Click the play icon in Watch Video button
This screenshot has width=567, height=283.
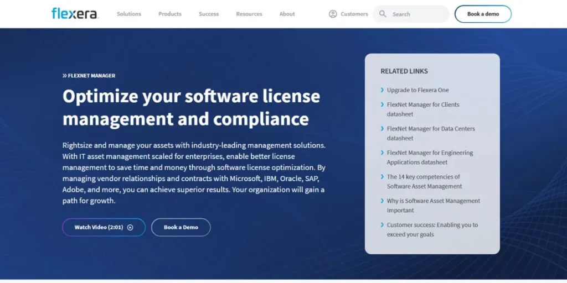pos(130,227)
